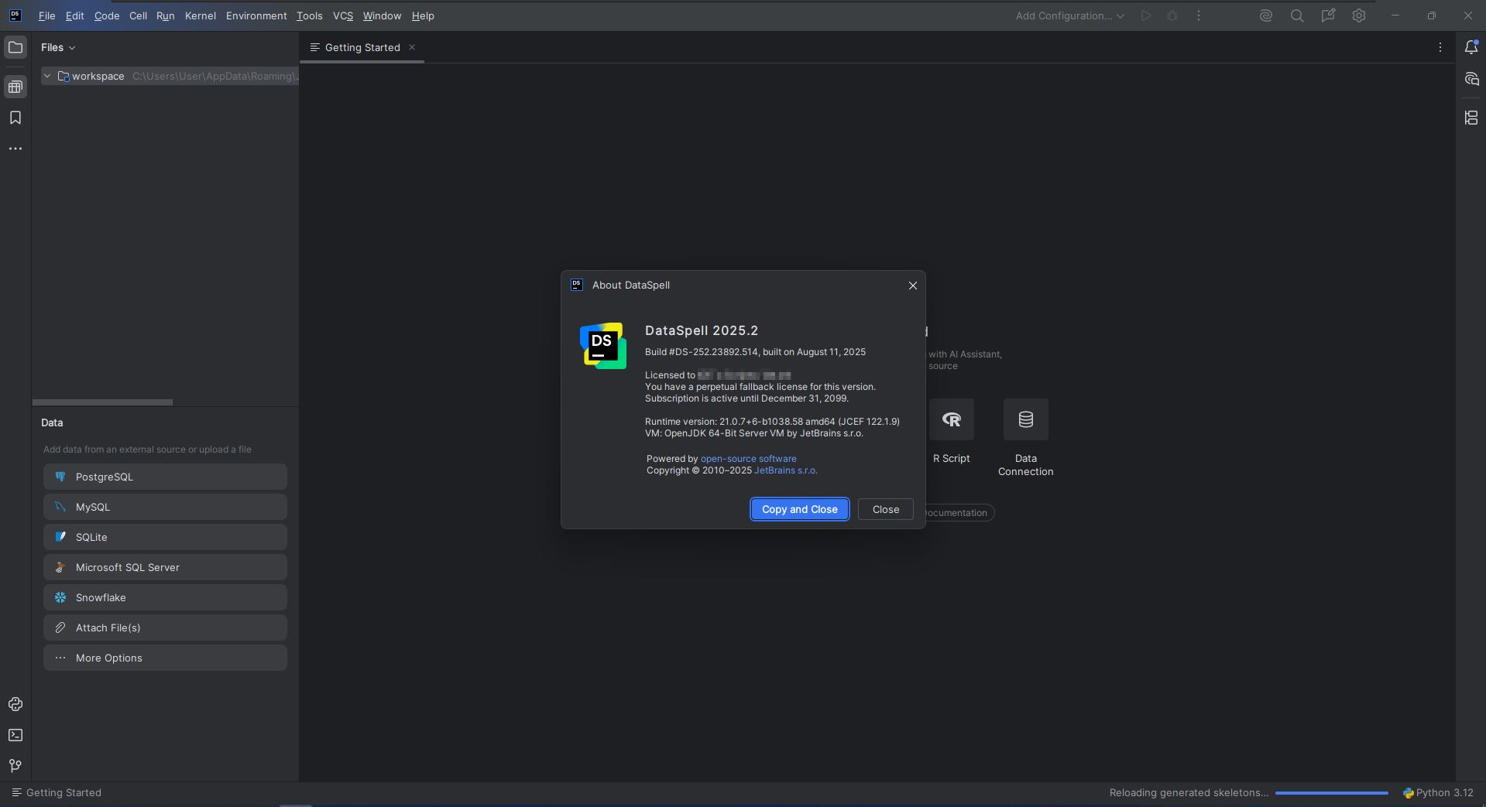Click Getting Started breadcrumb in status bar

[56, 793]
